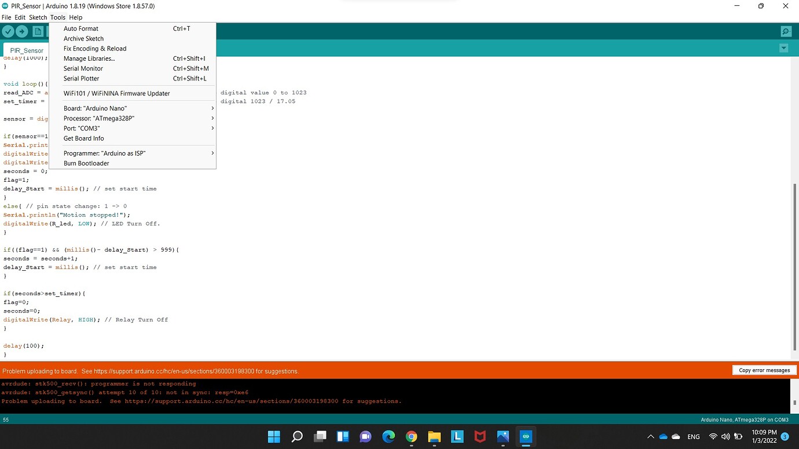Open the Wi-Fi icon in system tray
The height and width of the screenshot is (449, 799).
(x=713, y=436)
